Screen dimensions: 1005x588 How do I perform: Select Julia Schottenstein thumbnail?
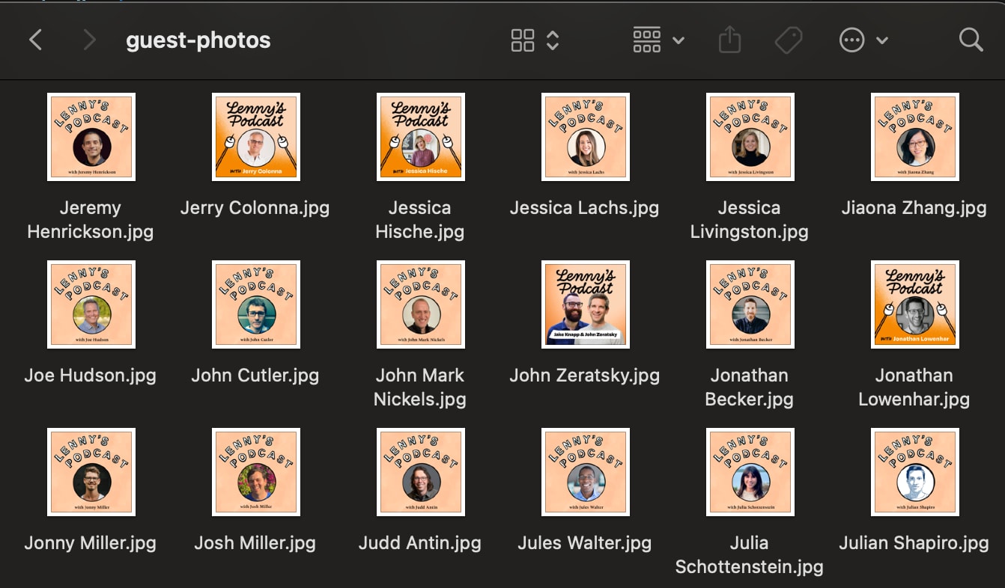point(750,472)
